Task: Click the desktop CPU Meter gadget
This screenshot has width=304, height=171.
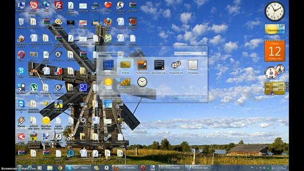Action: pos(275,72)
